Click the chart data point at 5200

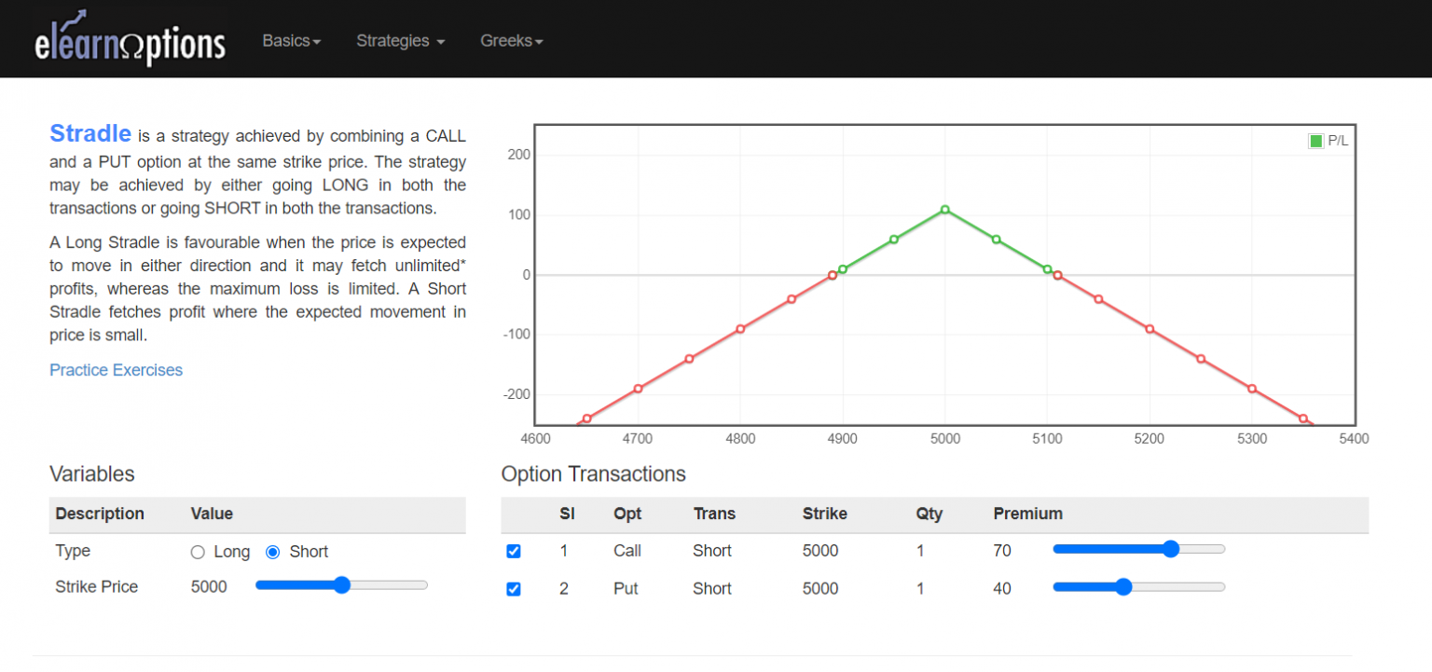tap(1150, 329)
